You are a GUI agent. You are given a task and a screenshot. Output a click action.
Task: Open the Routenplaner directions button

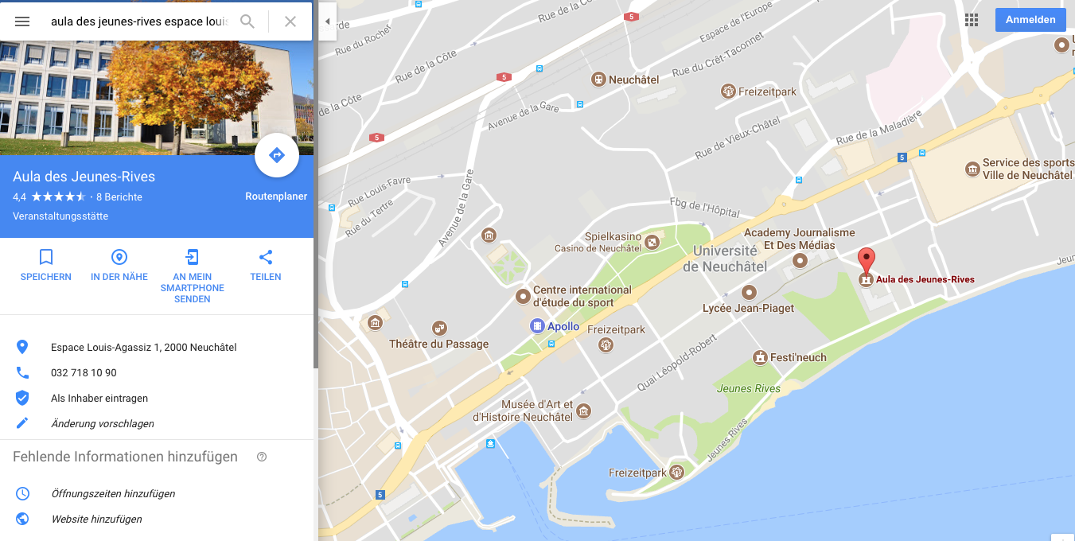click(x=276, y=155)
